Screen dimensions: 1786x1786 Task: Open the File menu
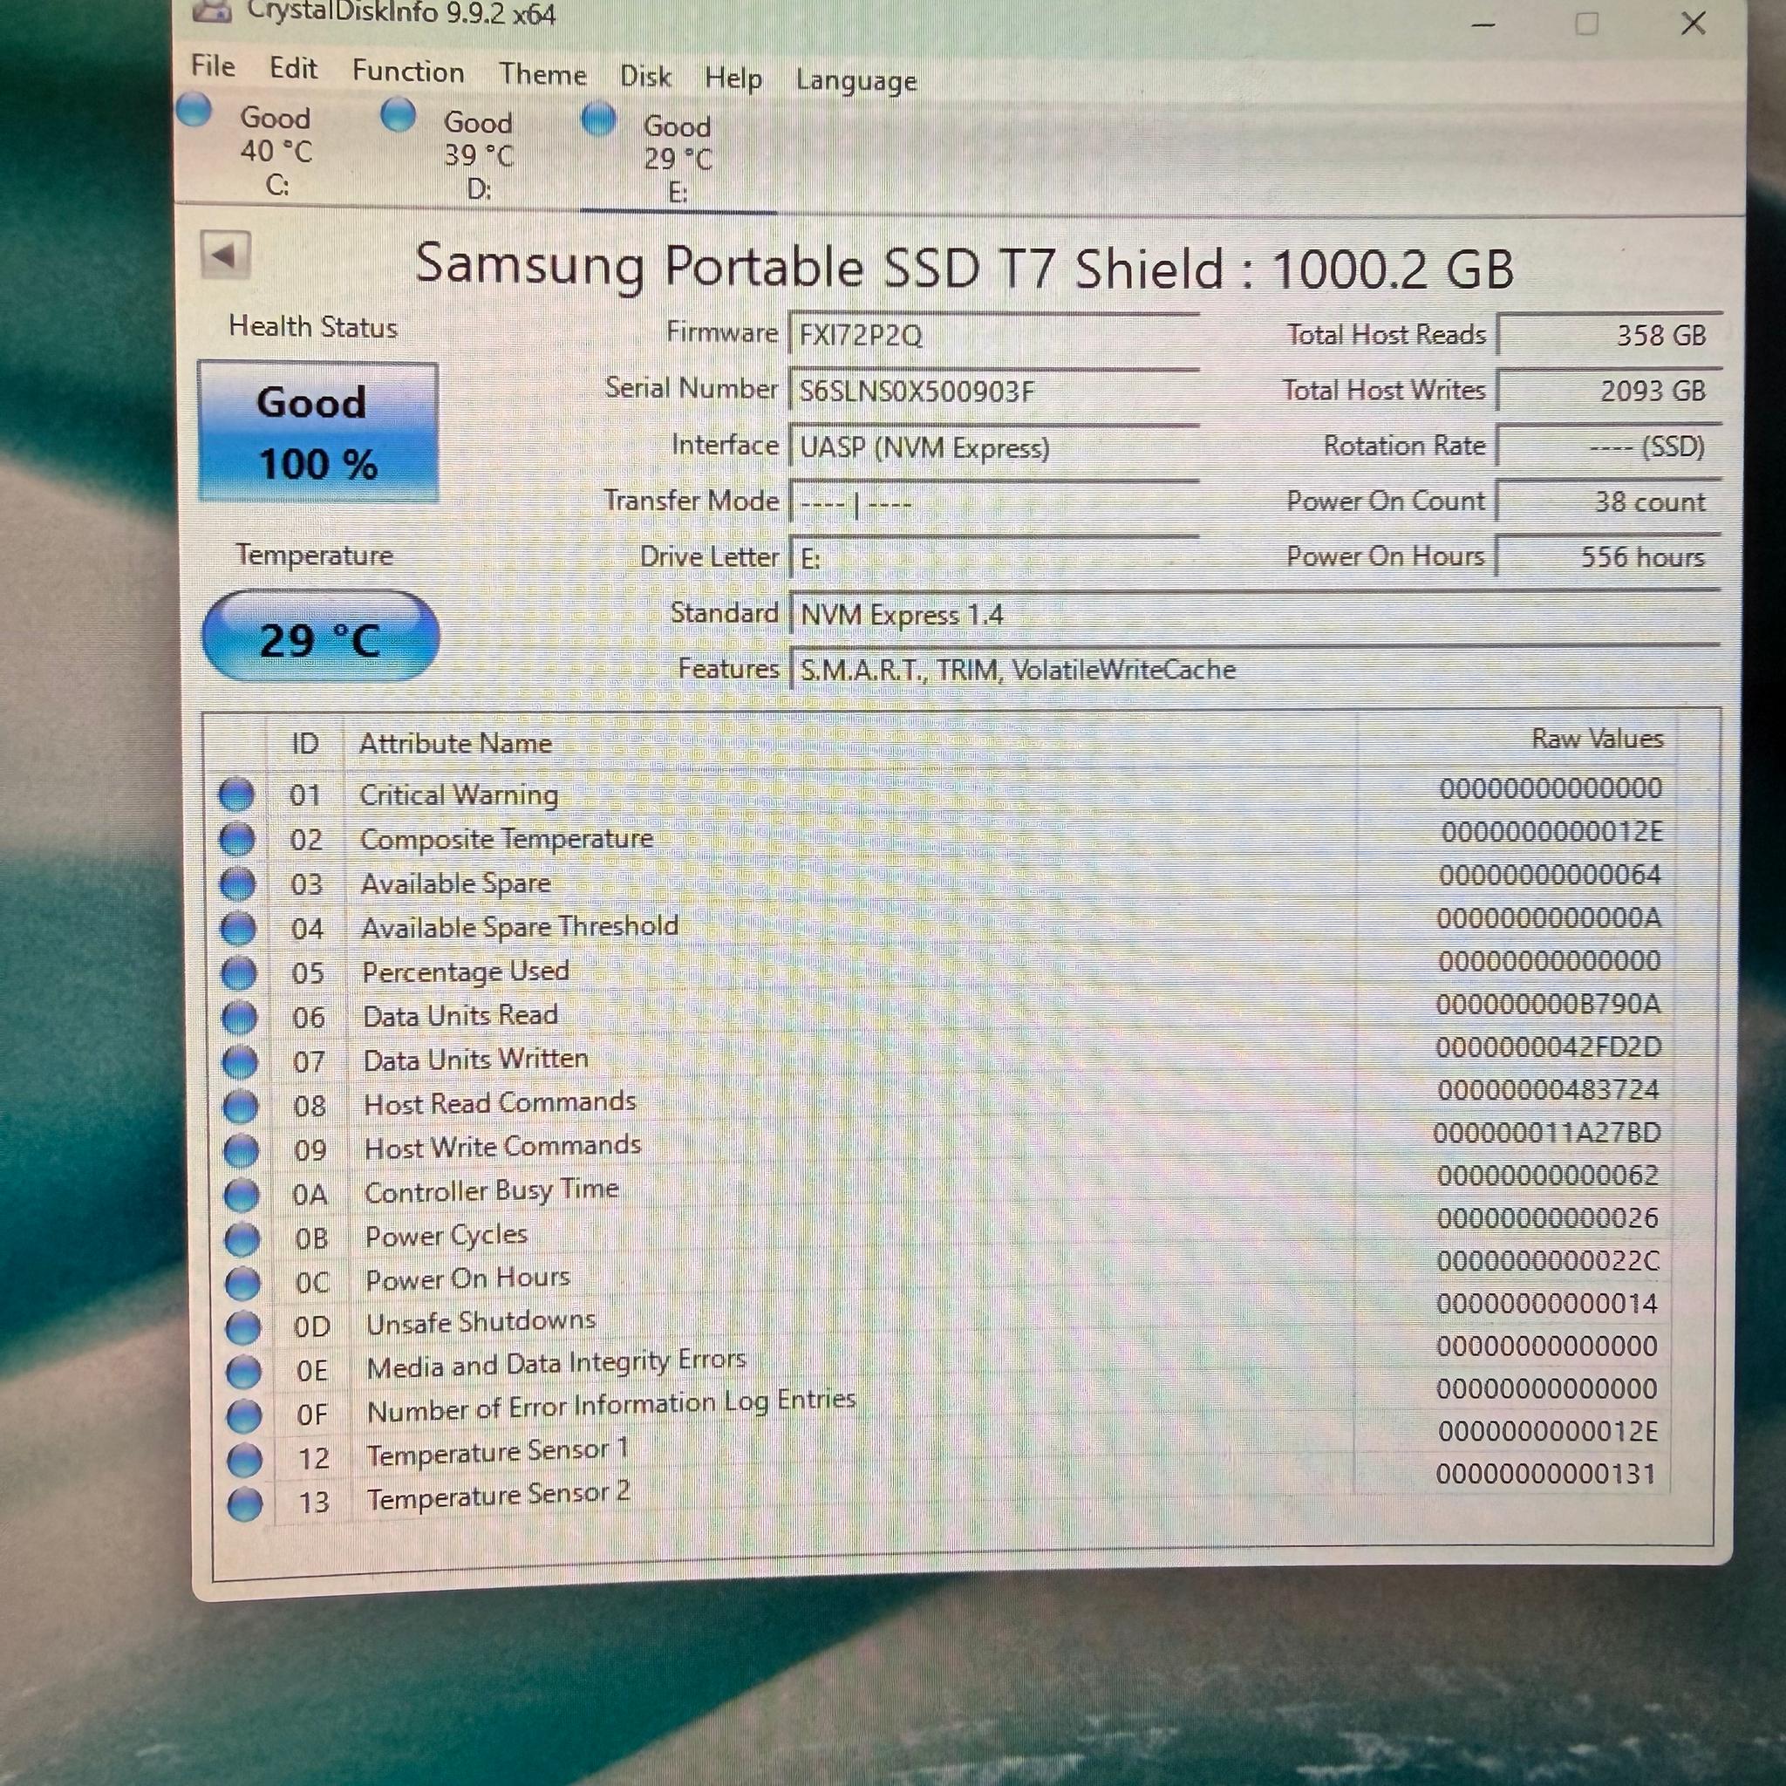click(x=213, y=66)
